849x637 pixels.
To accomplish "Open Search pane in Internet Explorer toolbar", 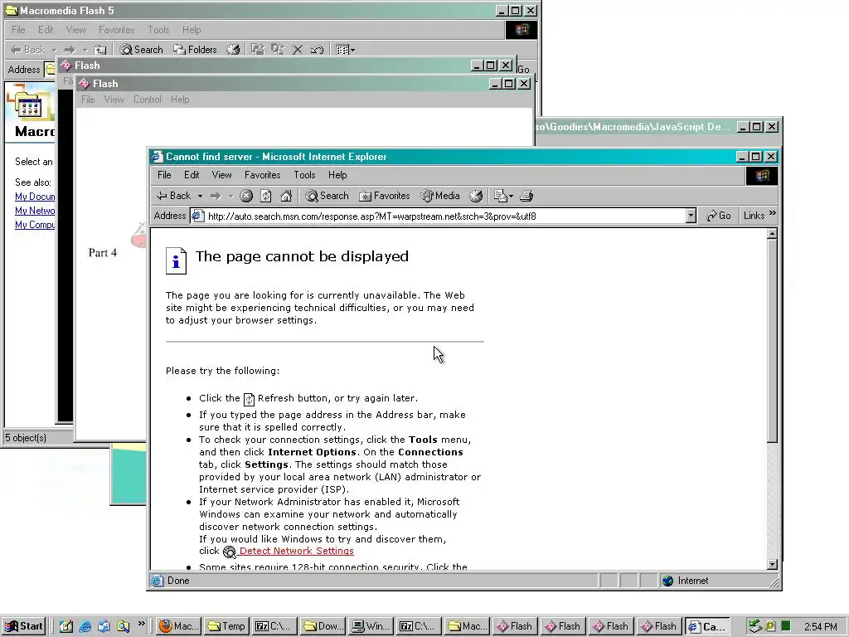I will click(x=327, y=196).
